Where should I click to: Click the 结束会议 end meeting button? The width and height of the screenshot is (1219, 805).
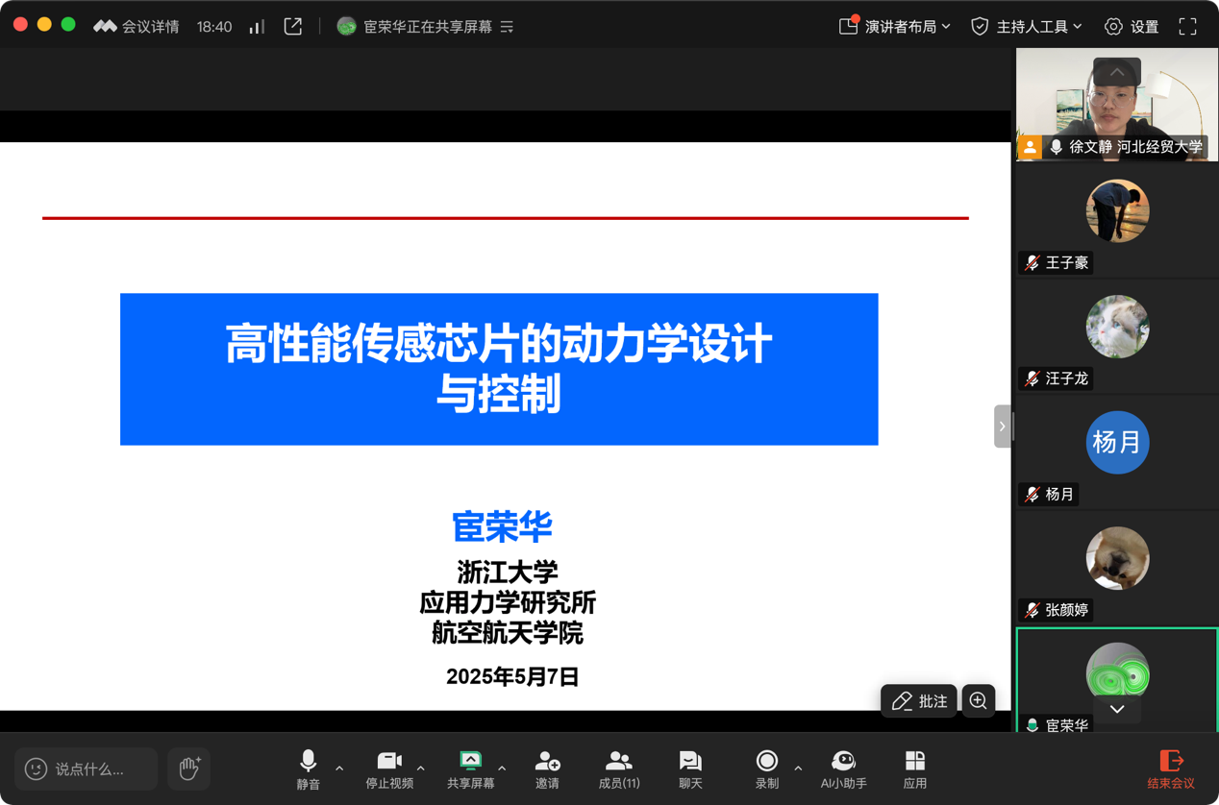[1170, 768]
